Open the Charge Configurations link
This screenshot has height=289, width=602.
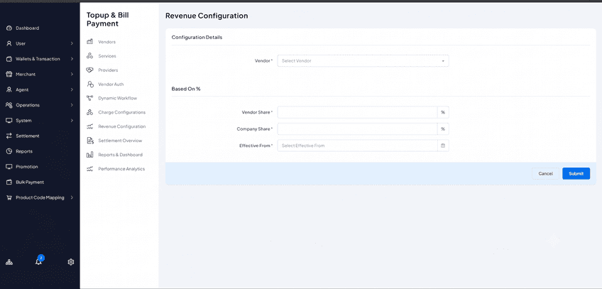(121, 112)
